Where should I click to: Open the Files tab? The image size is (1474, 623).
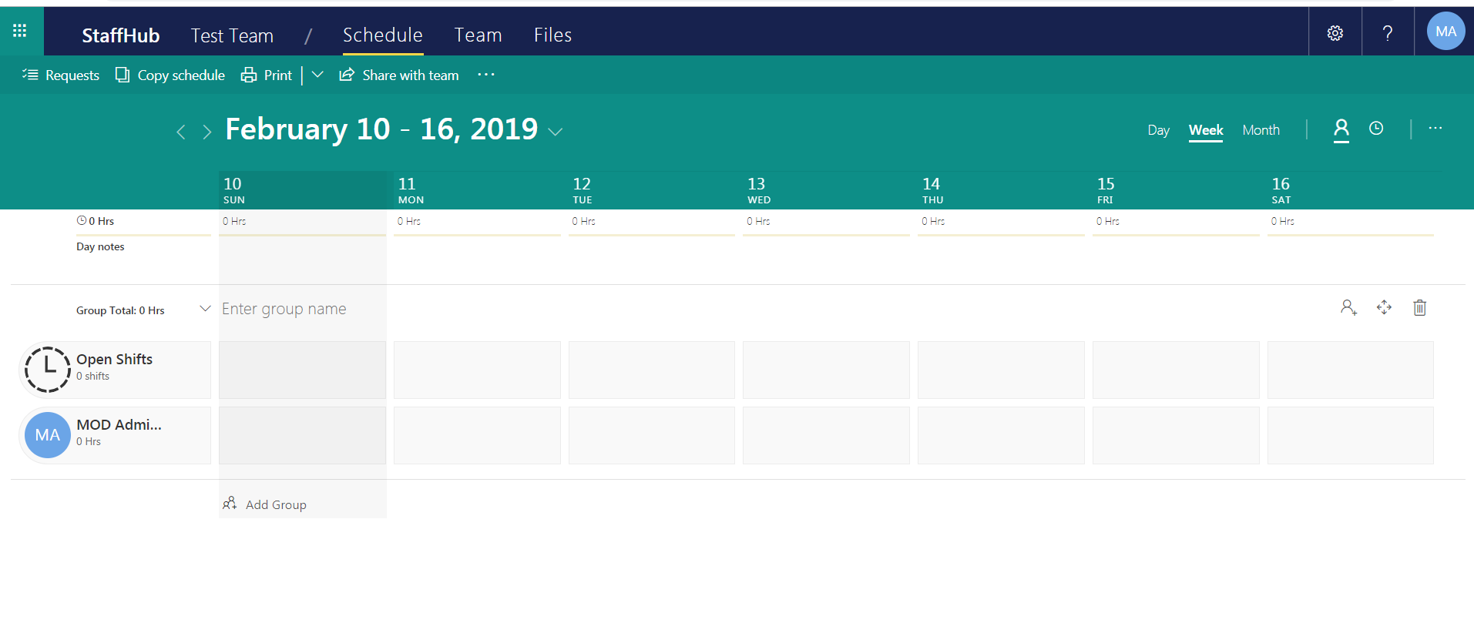(552, 35)
